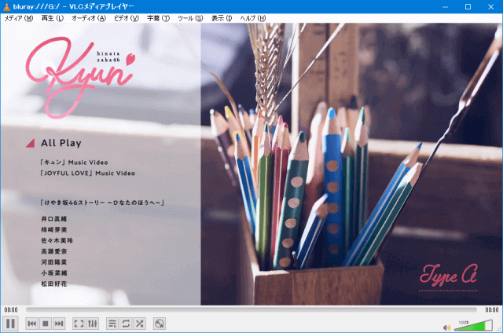Select member 井口眞緒 in the menu

(x=54, y=219)
